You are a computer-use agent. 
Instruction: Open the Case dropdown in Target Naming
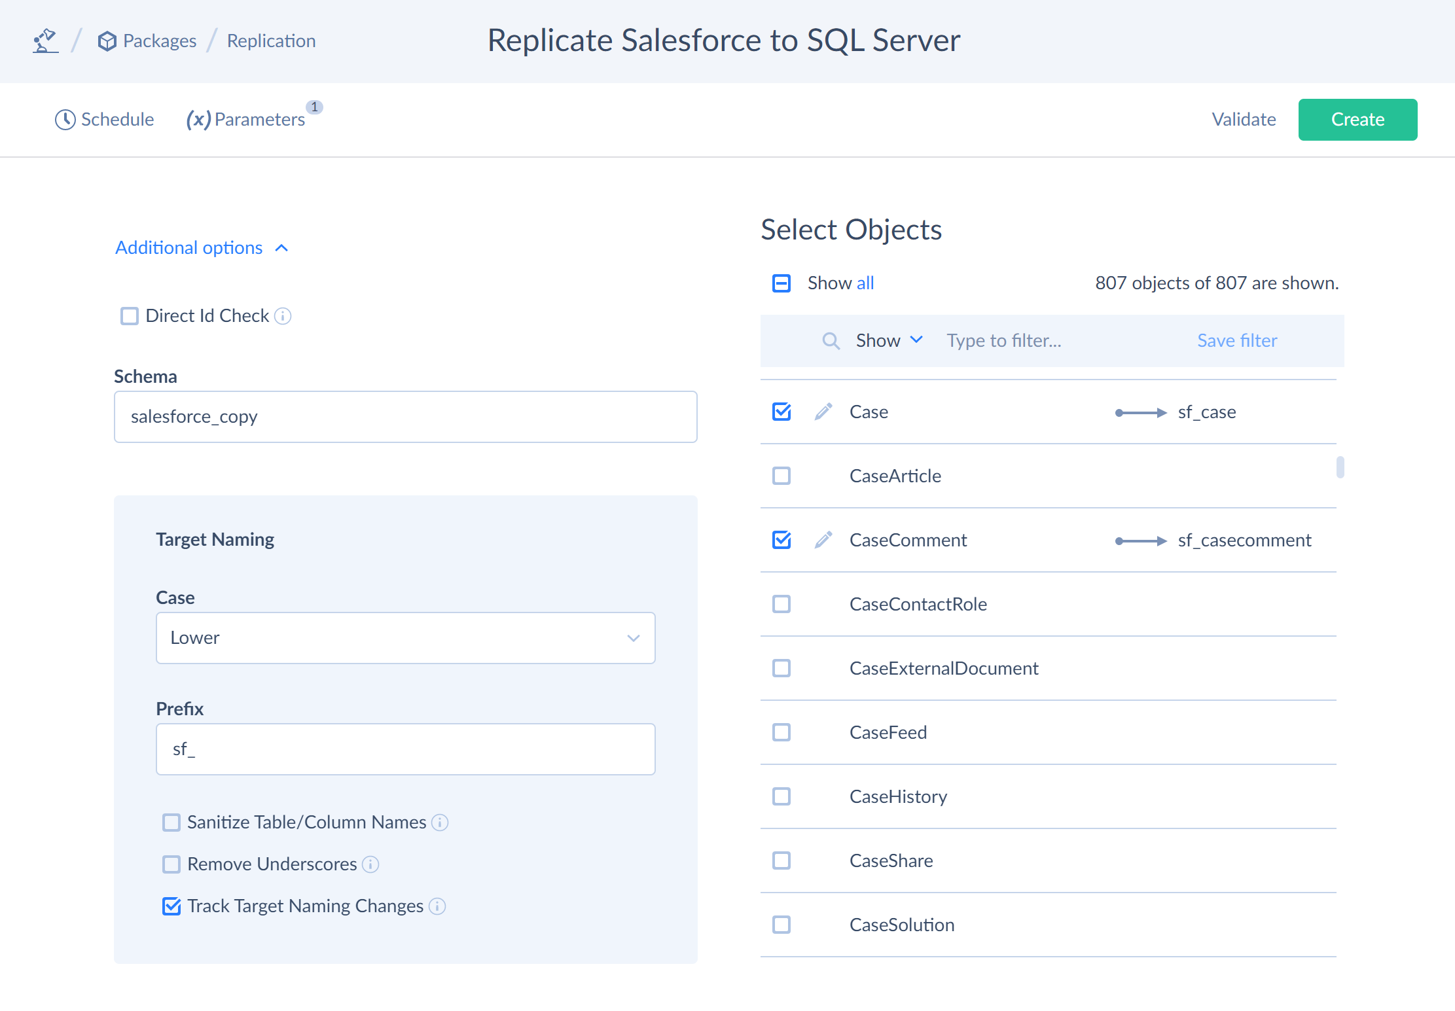click(404, 637)
